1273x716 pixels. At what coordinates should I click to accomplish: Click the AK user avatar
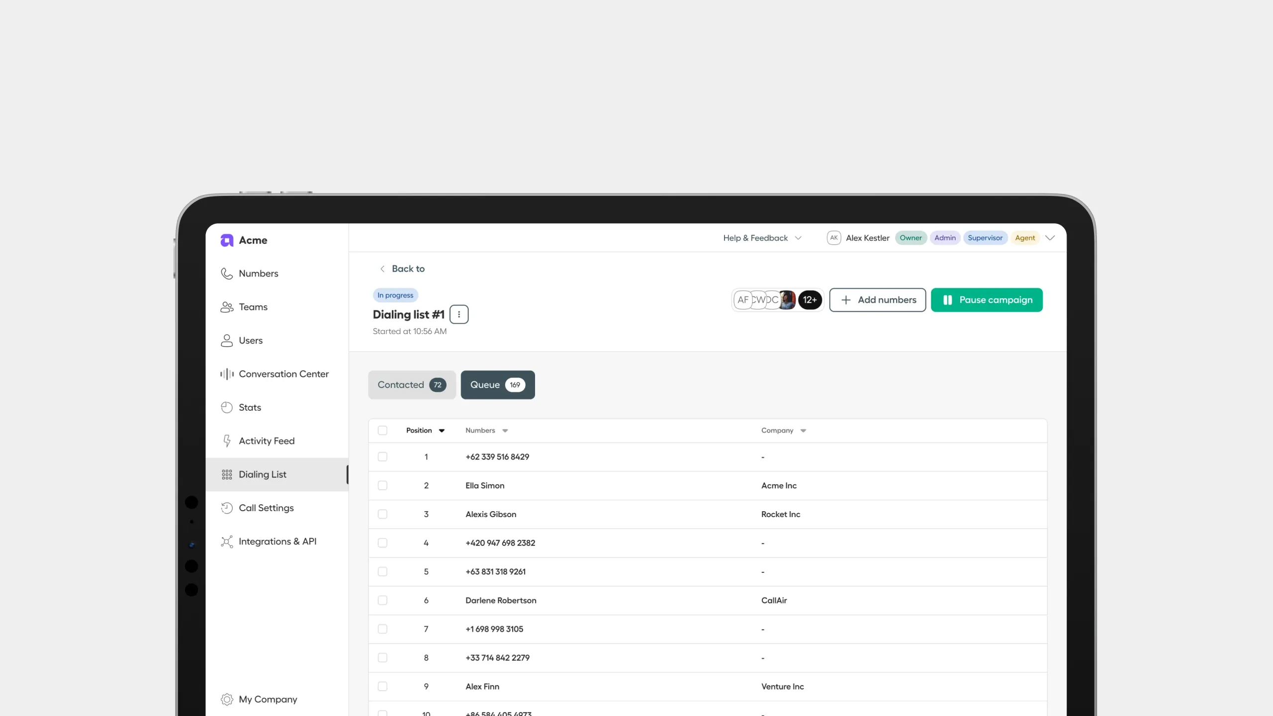[834, 238]
